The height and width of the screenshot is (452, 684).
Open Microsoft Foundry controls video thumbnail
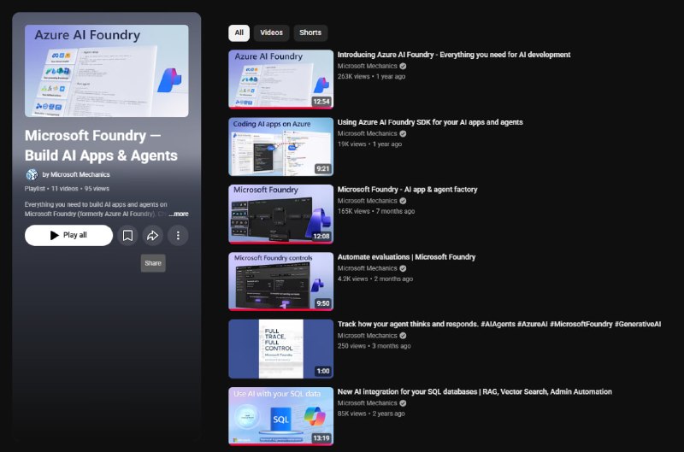pyautogui.click(x=281, y=282)
